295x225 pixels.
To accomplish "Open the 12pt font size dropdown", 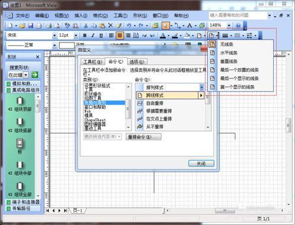I will coord(76,35).
